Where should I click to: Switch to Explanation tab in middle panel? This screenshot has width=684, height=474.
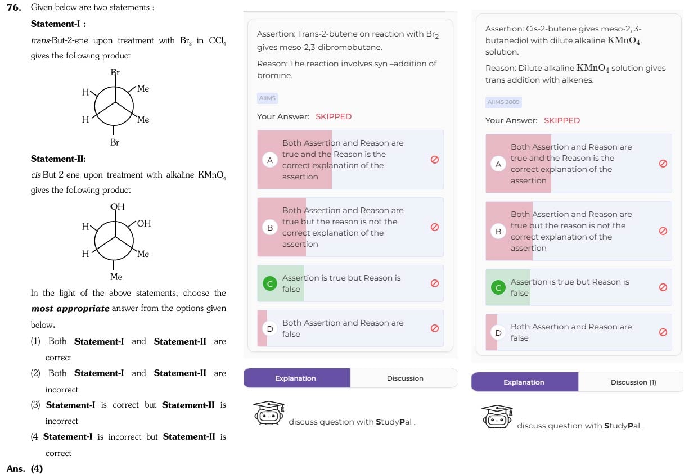pyautogui.click(x=296, y=378)
